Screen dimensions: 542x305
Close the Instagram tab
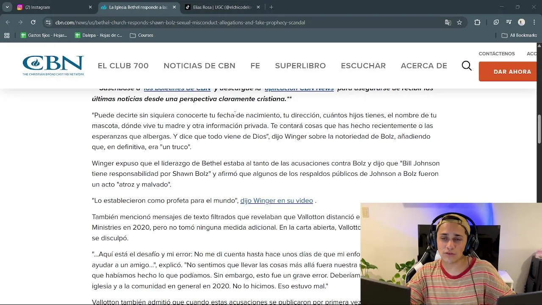click(90, 7)
